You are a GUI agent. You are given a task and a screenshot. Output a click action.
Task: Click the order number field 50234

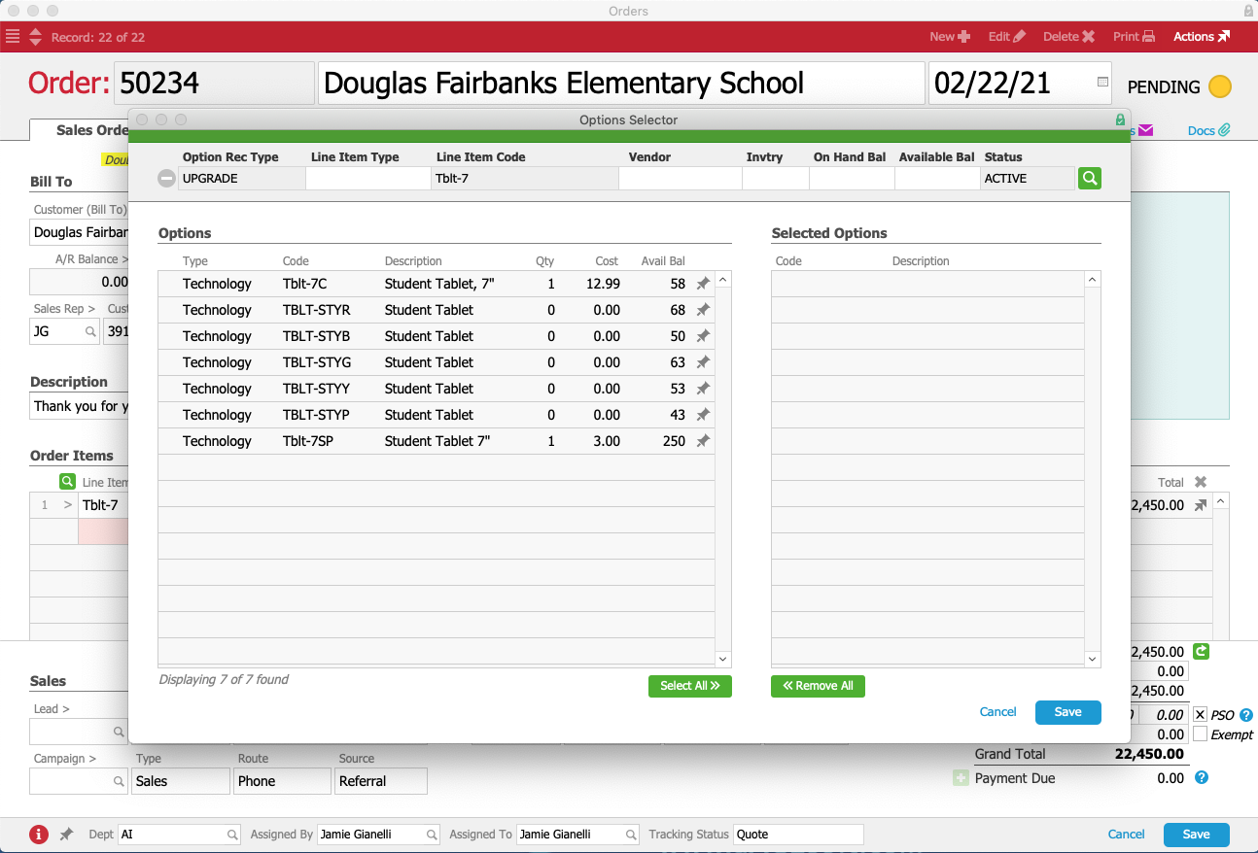pos(214,83)
